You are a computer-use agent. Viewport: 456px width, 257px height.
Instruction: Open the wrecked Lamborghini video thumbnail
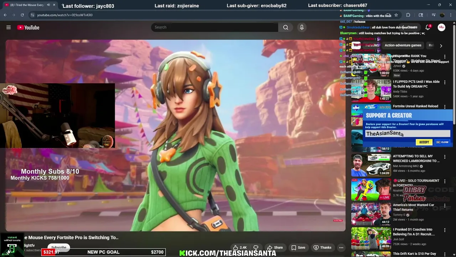tap(371, 165)
